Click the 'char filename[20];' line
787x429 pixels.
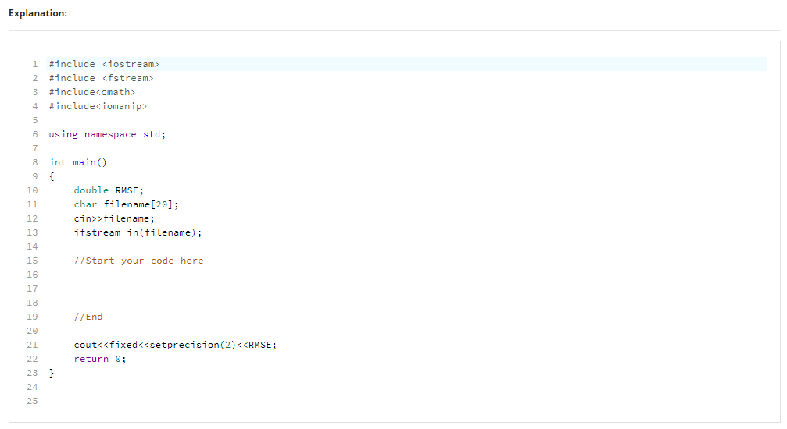126,204
